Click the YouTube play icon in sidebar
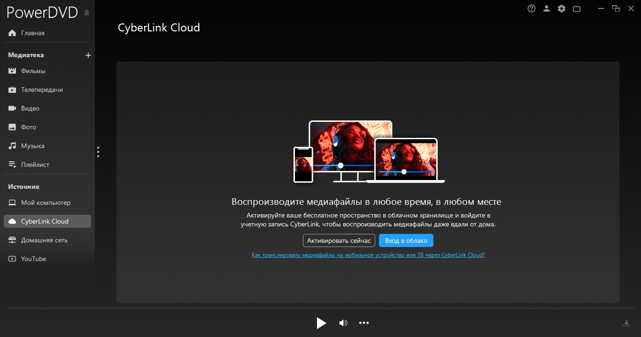 12,259
